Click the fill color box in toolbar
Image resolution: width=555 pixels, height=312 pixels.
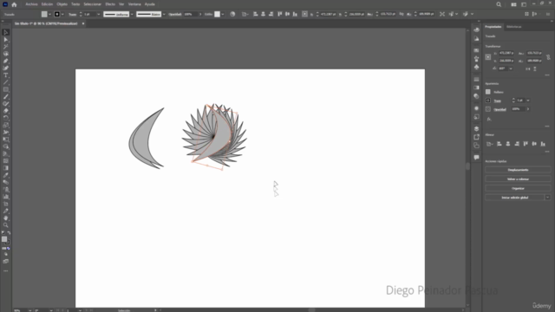pyautogui.click(x=4, y=239)
